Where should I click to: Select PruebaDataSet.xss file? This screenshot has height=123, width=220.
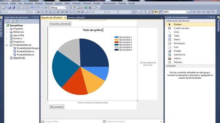tap(25, 55)
